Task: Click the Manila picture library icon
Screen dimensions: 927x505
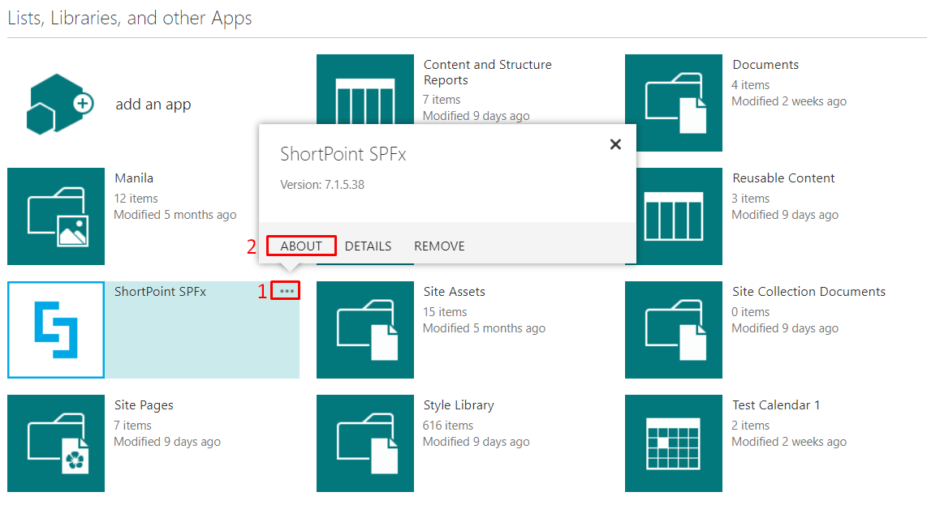Action: click(x=56, y=216)
